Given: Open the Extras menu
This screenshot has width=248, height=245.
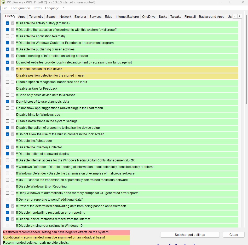Looking at the screenshot, I should pos(38,8).
